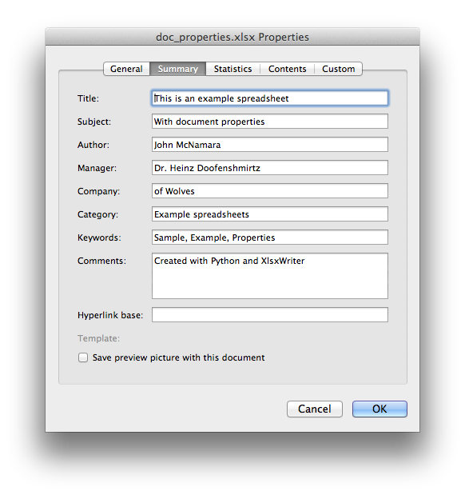
Task: Click inside the Comments text area
Action: [x=270, y=276]
